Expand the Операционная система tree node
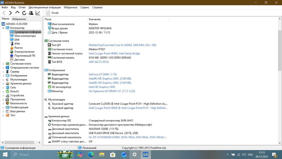This screenshot has width=282, height=159. [x=3, y=67]
